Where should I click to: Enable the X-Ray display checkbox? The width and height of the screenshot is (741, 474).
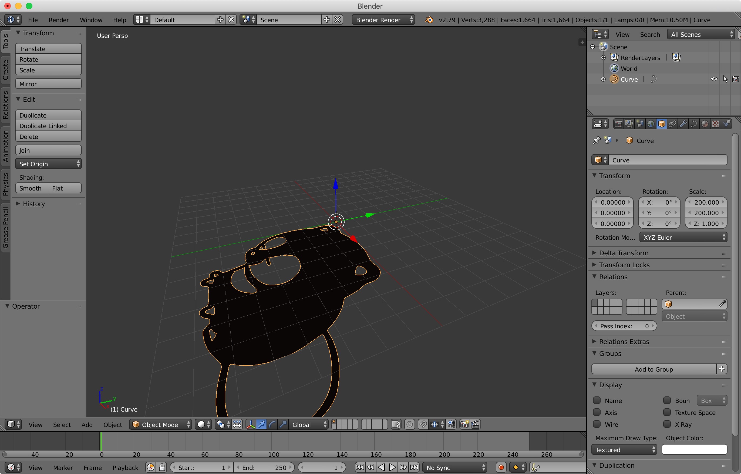pos(667,424)
